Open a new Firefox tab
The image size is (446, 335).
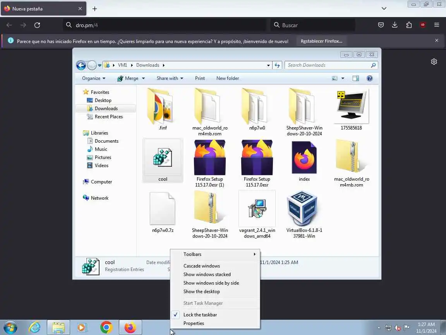click(x=95, y=9)
